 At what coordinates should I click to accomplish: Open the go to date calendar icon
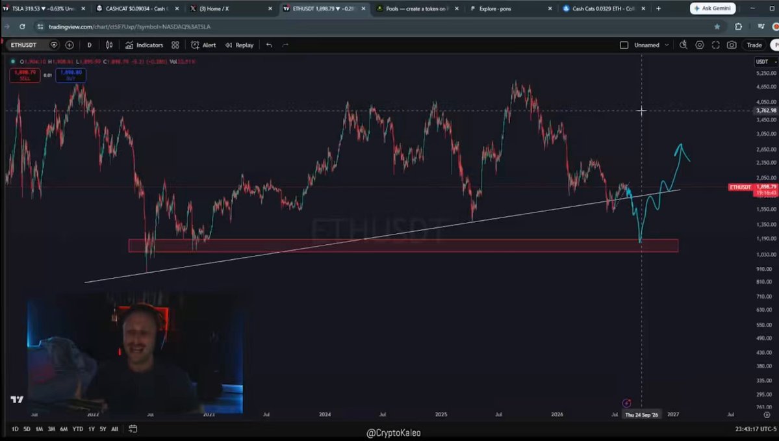[133, 429]
